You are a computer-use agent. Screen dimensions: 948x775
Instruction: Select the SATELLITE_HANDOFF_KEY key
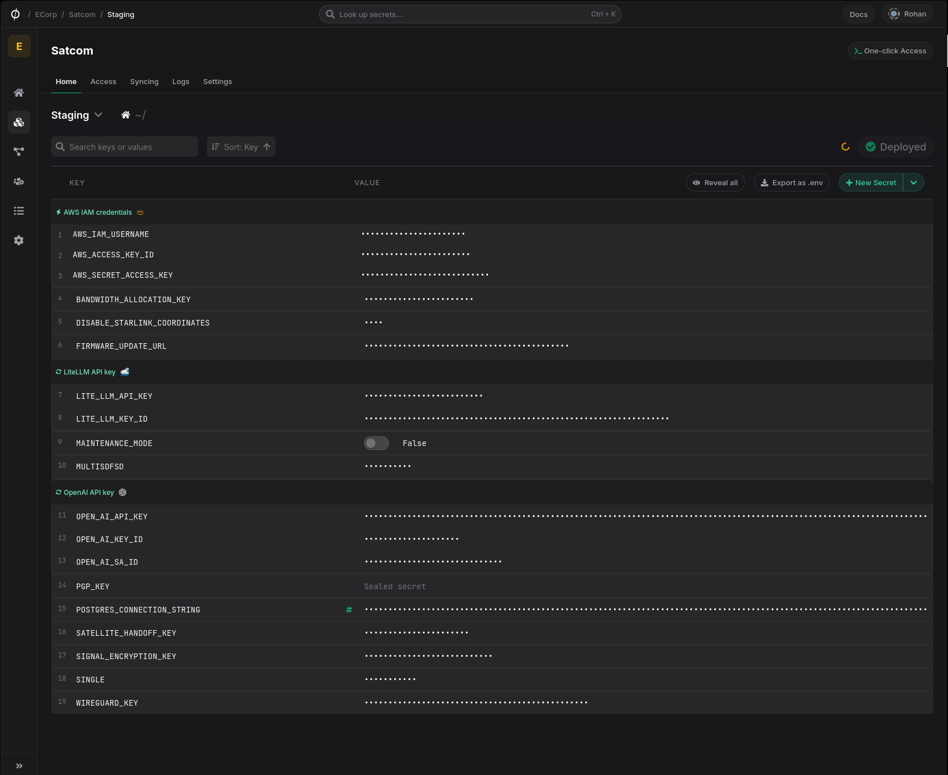click(x=126, y=634)
